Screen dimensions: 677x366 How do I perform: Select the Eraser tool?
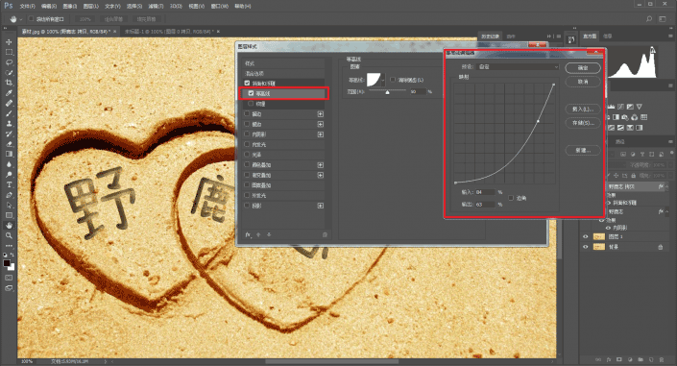point(9,144)
